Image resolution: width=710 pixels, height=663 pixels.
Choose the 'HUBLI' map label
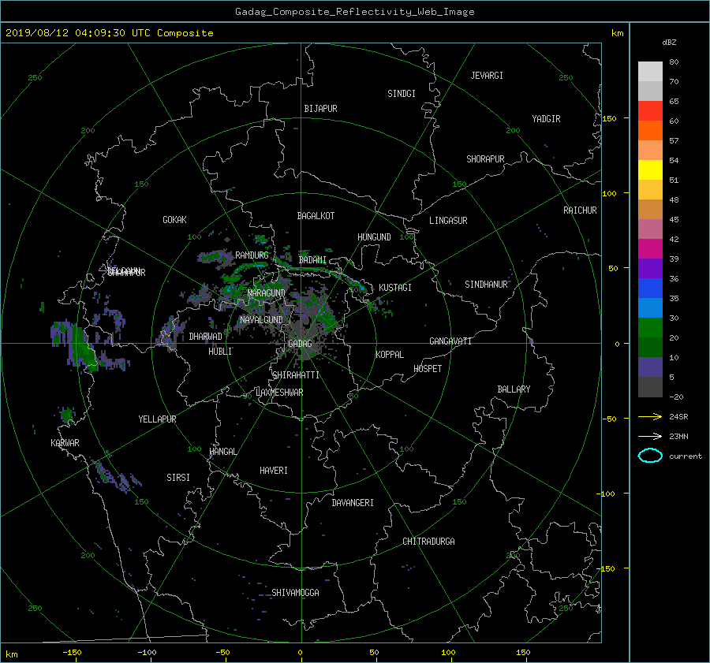click(220, 352)
